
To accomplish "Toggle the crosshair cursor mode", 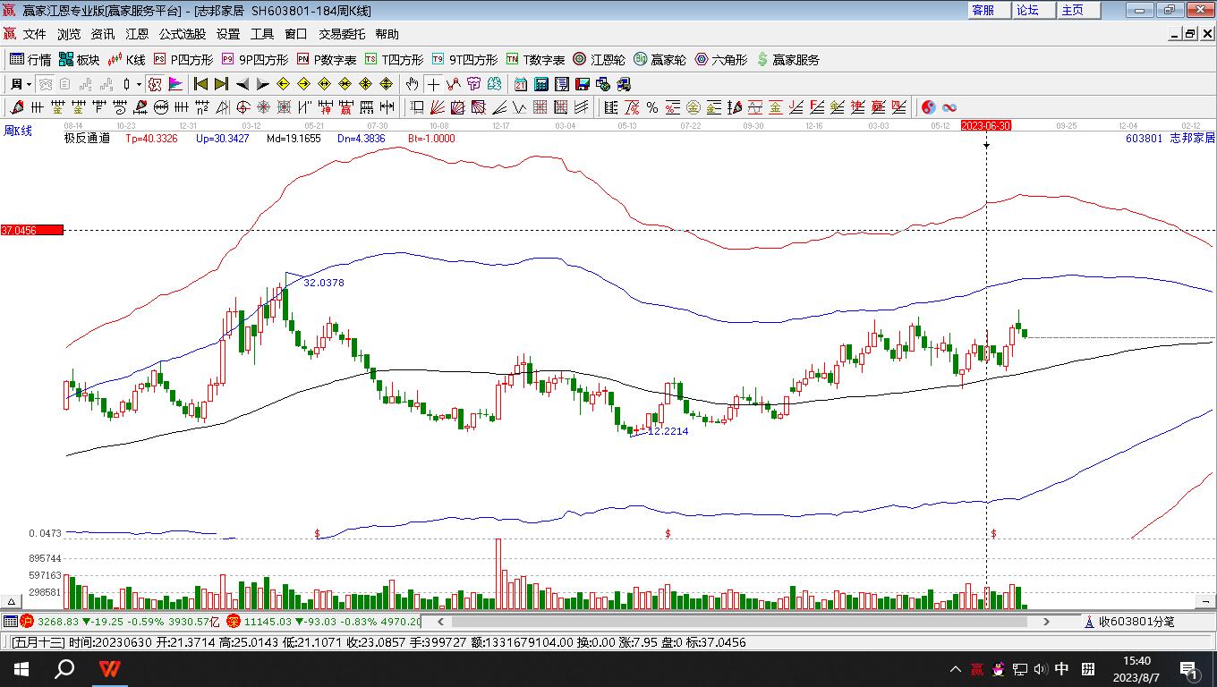I will coord(433,84).
